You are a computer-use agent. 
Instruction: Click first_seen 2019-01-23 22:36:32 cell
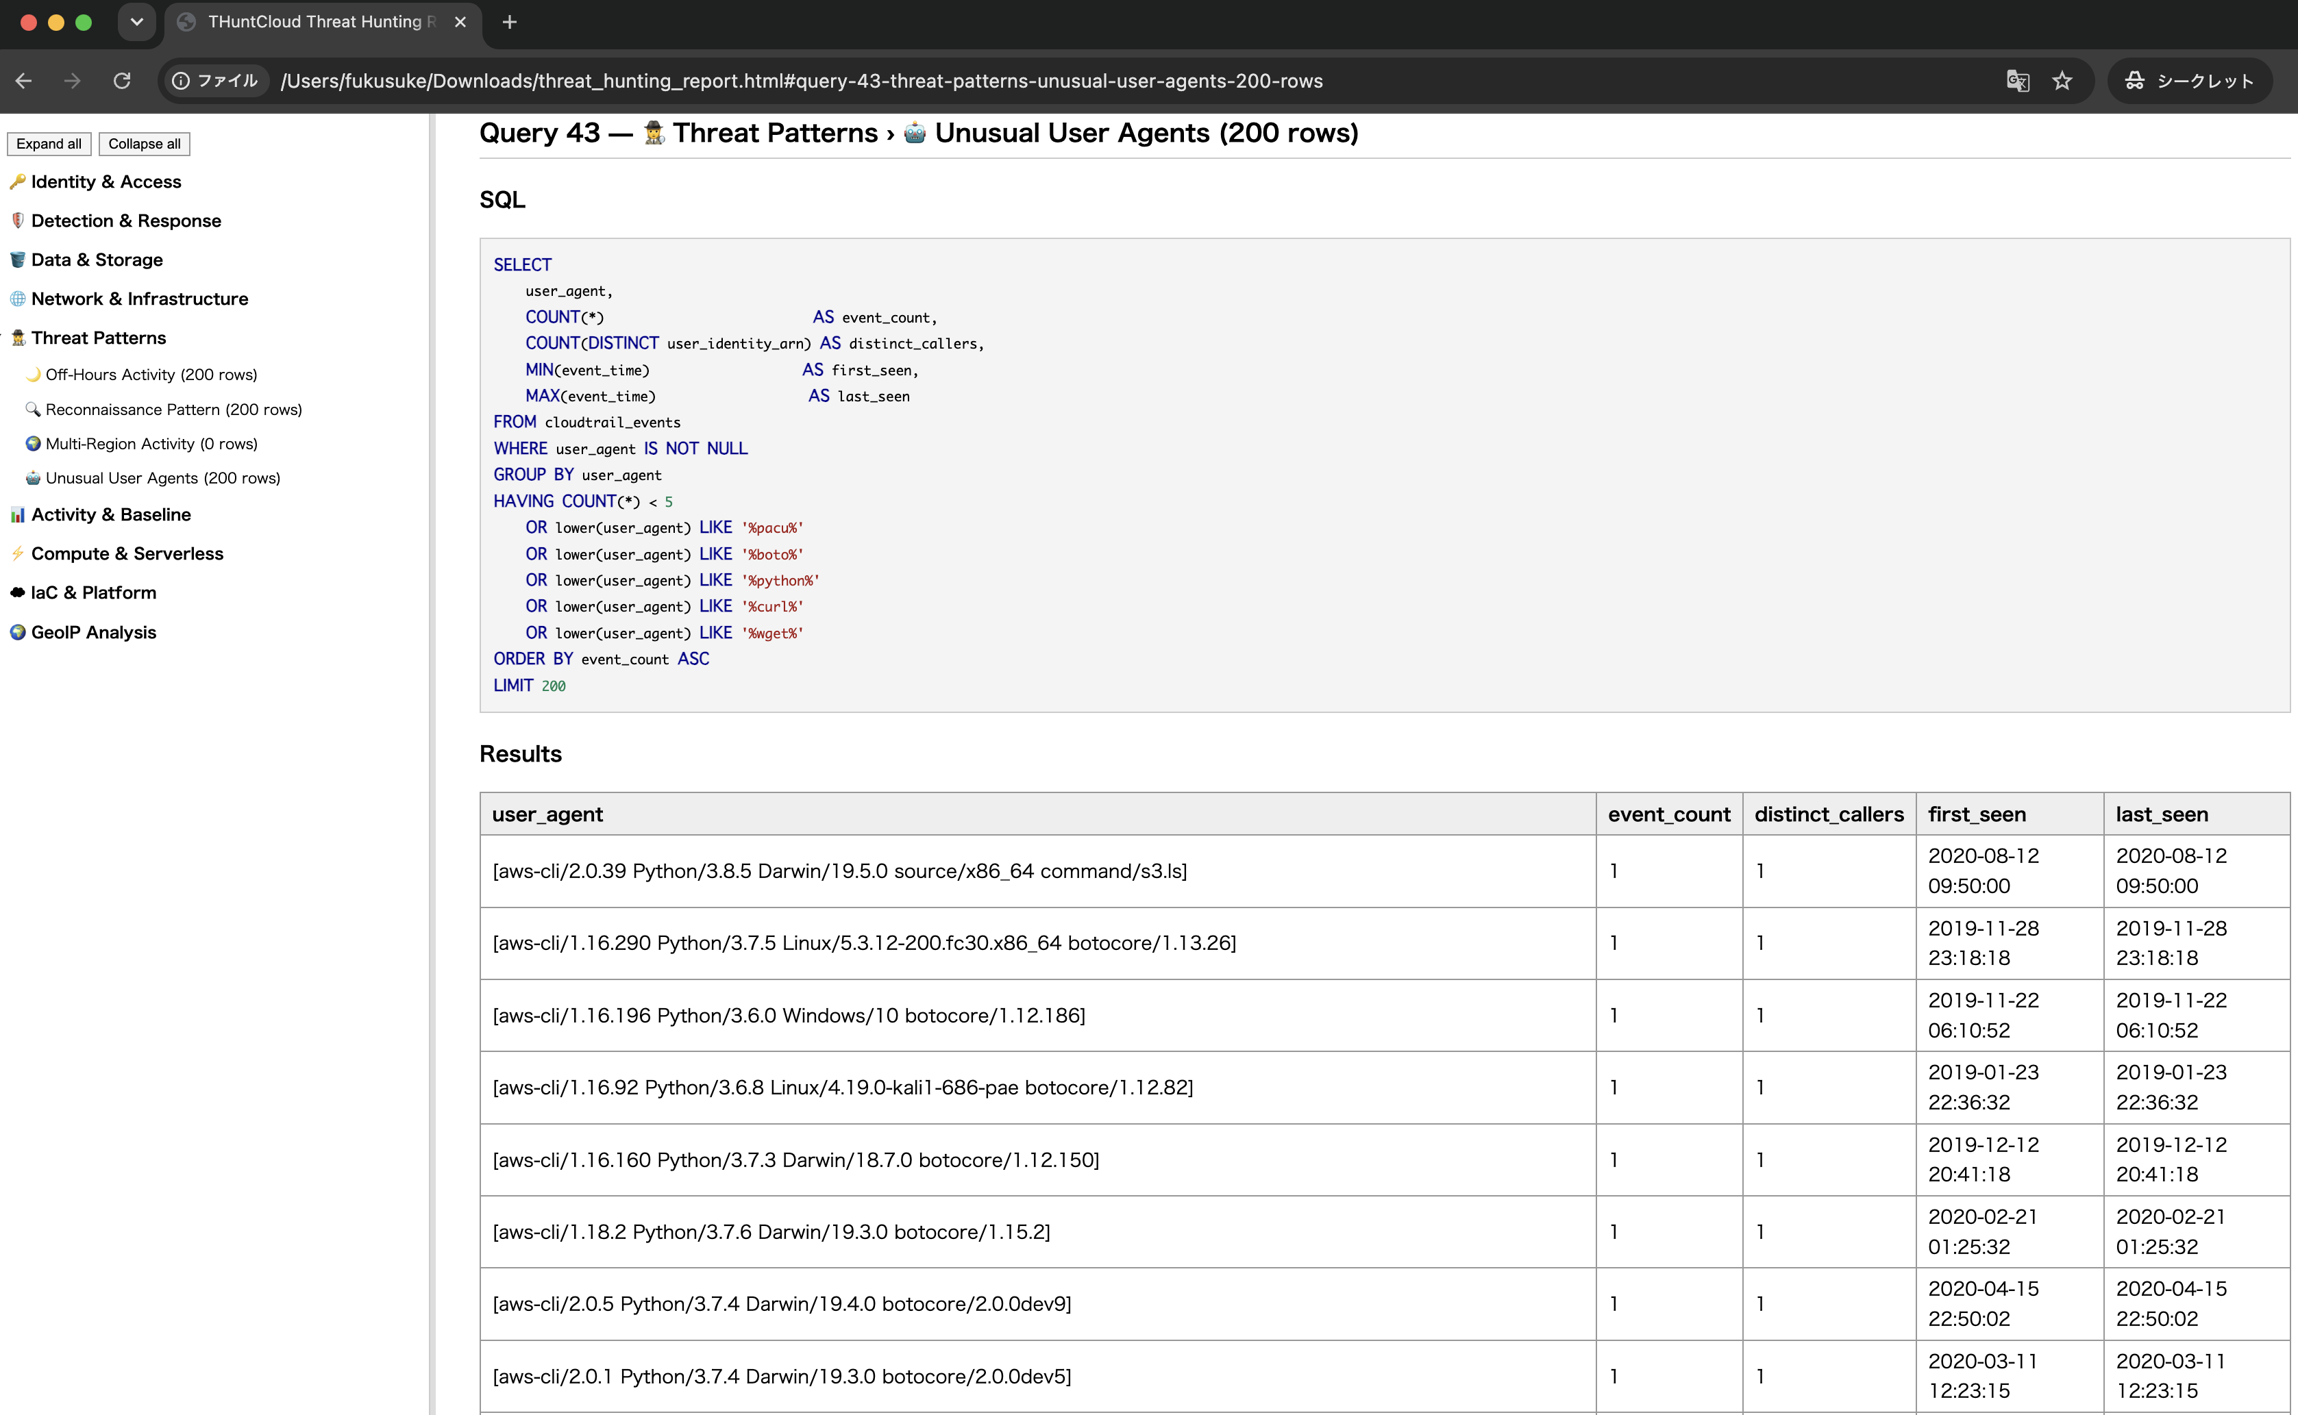pyautogui.click(x=2010, y=1088)
